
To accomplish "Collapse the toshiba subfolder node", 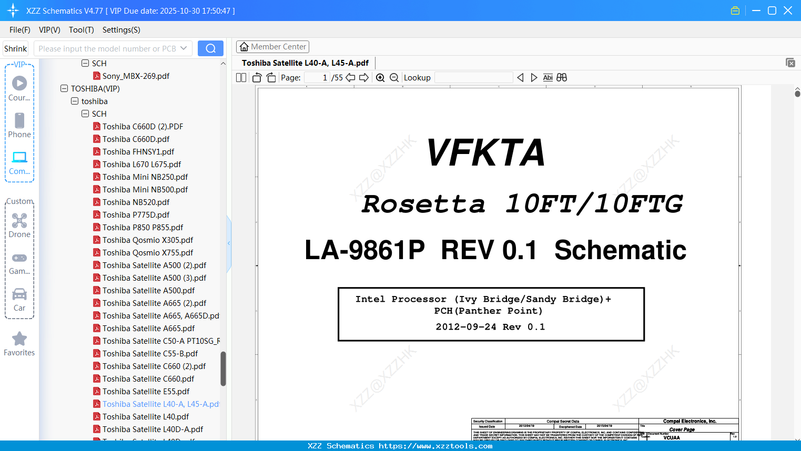I will (75, 101).
